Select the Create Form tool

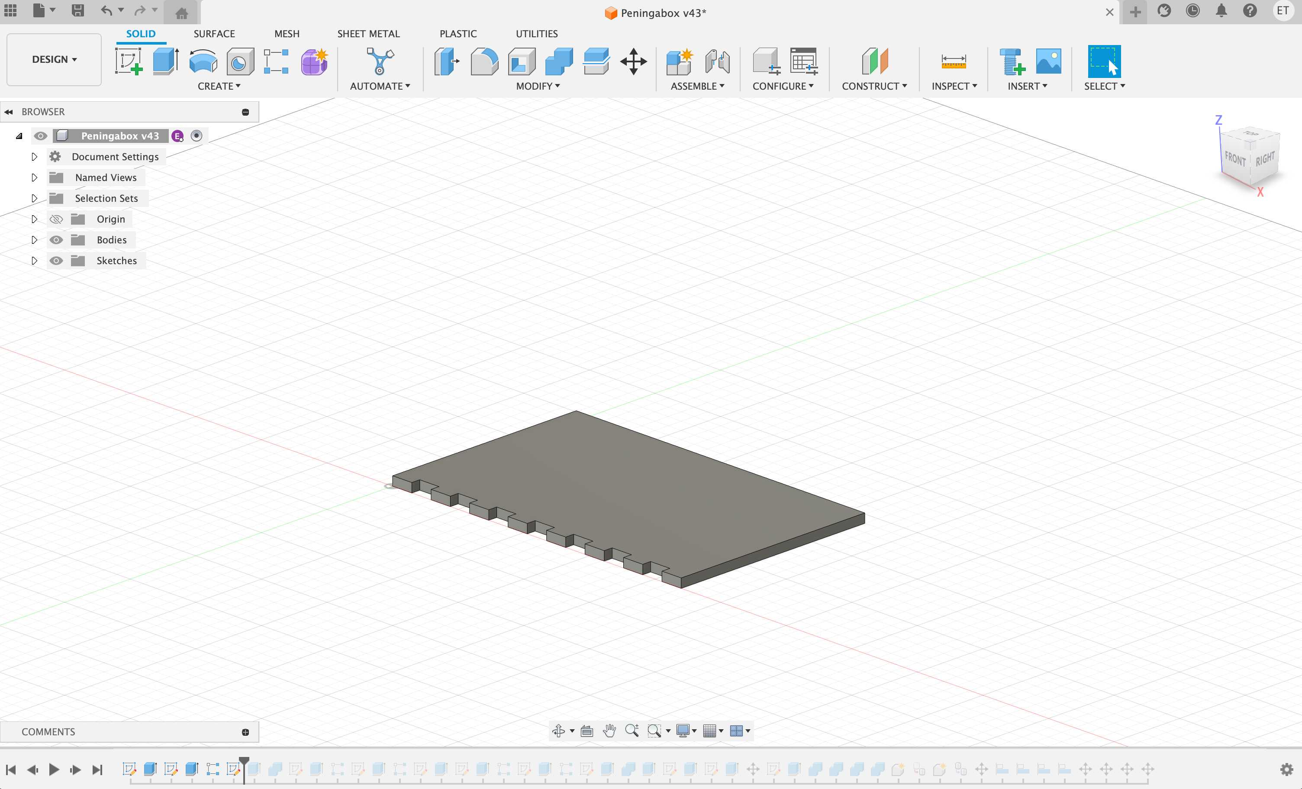314,61
